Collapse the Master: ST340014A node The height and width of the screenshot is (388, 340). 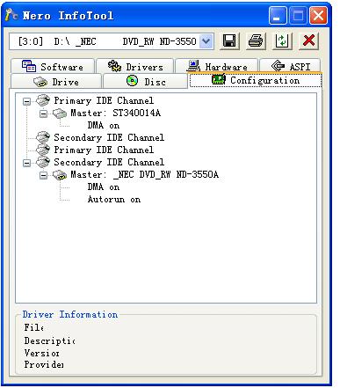43,113
